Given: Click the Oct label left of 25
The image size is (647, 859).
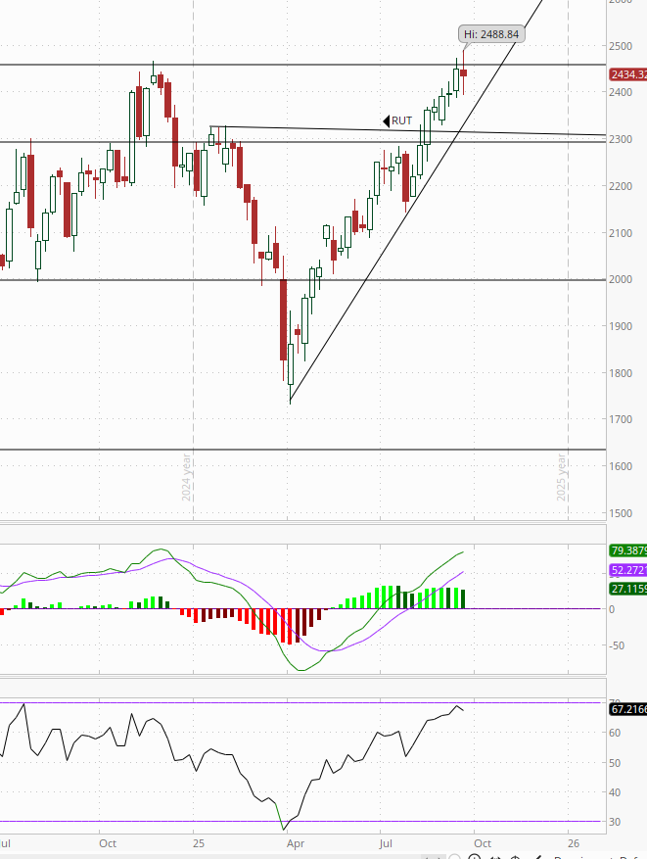Looking at the screenshot, I should pos(108,843).
